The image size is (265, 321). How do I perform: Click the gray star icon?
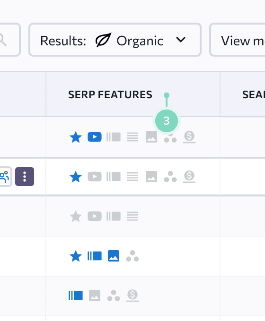[76, 216]
